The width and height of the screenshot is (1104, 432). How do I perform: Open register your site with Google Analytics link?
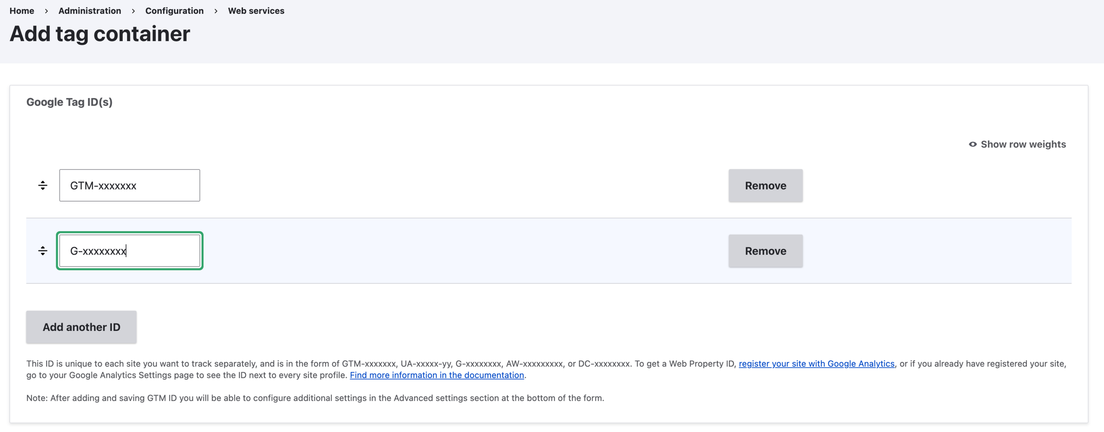pyautogui.click(x=816, y=364)
